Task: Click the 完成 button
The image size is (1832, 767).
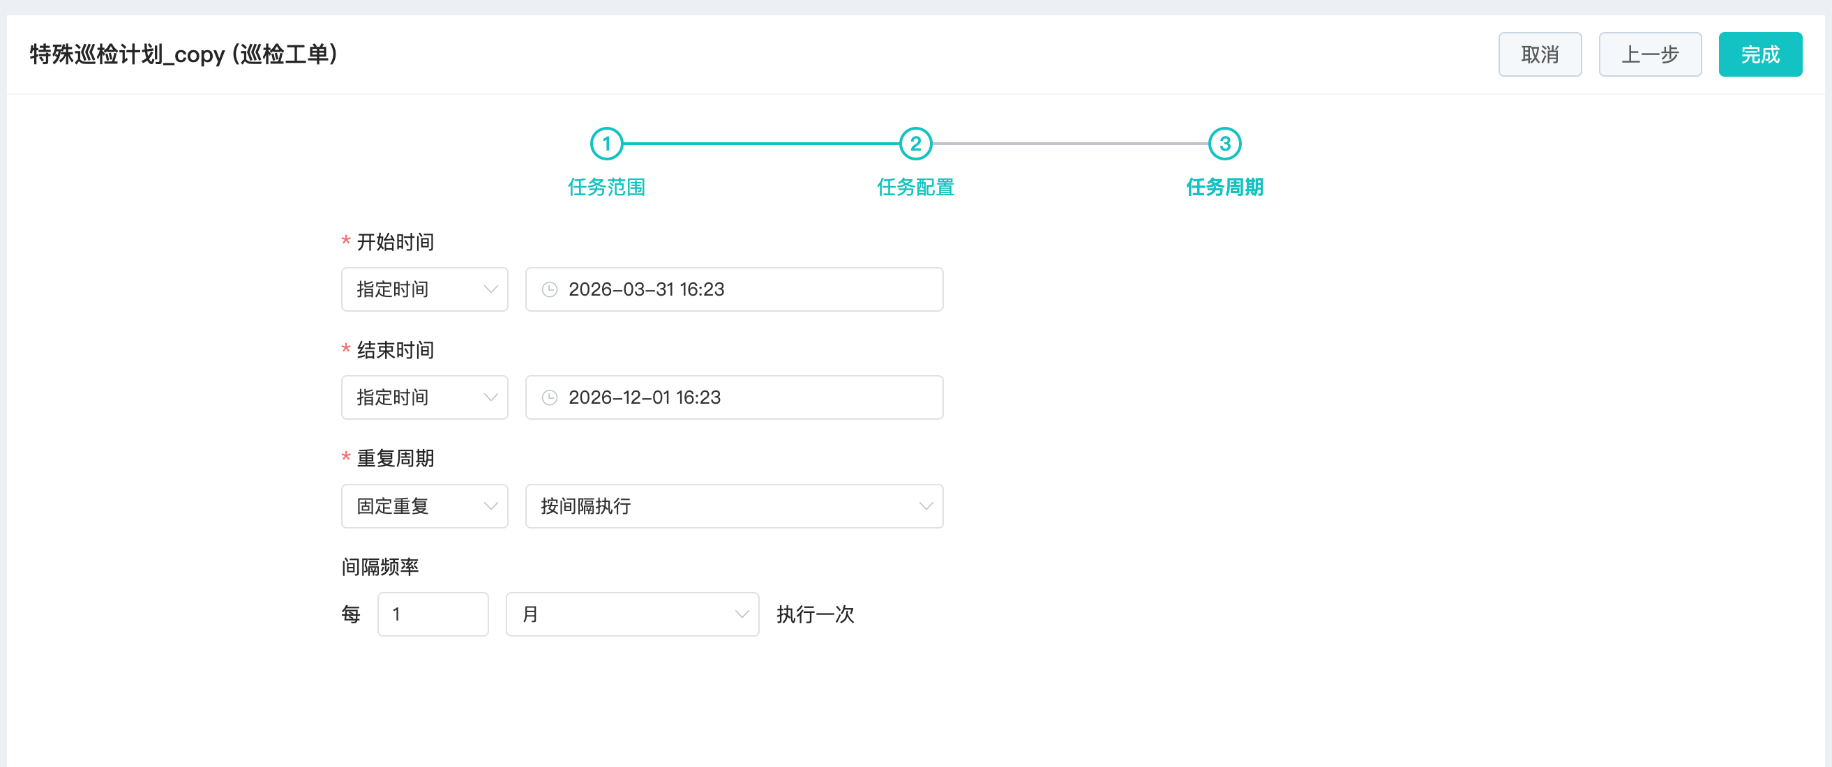Action: coord(1759,54)
